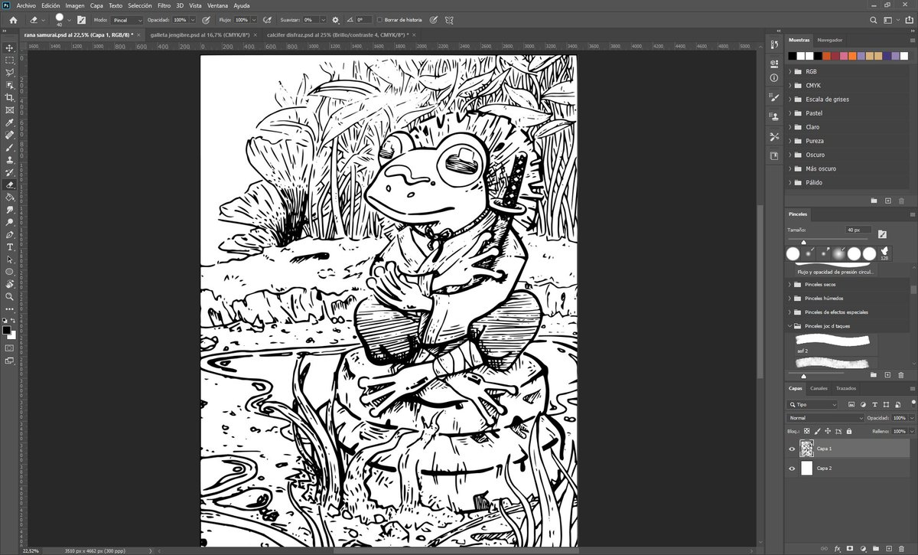Image resolution: width=918 pixels, height=555 pixels.
Task: Open the Archivo menu
Action: point(26,5)
